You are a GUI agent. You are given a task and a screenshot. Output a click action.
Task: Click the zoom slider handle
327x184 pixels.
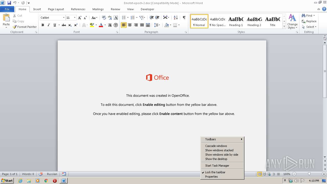(x=309, y=174)
